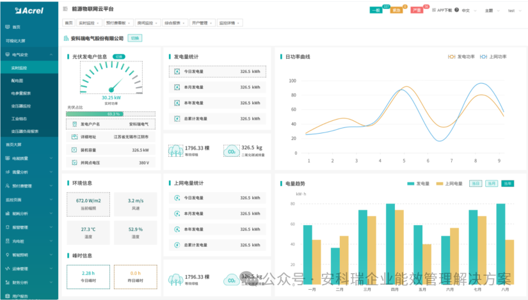Click CO₂ cloud icon in 发电量统计 panel

tap(231, 151)
